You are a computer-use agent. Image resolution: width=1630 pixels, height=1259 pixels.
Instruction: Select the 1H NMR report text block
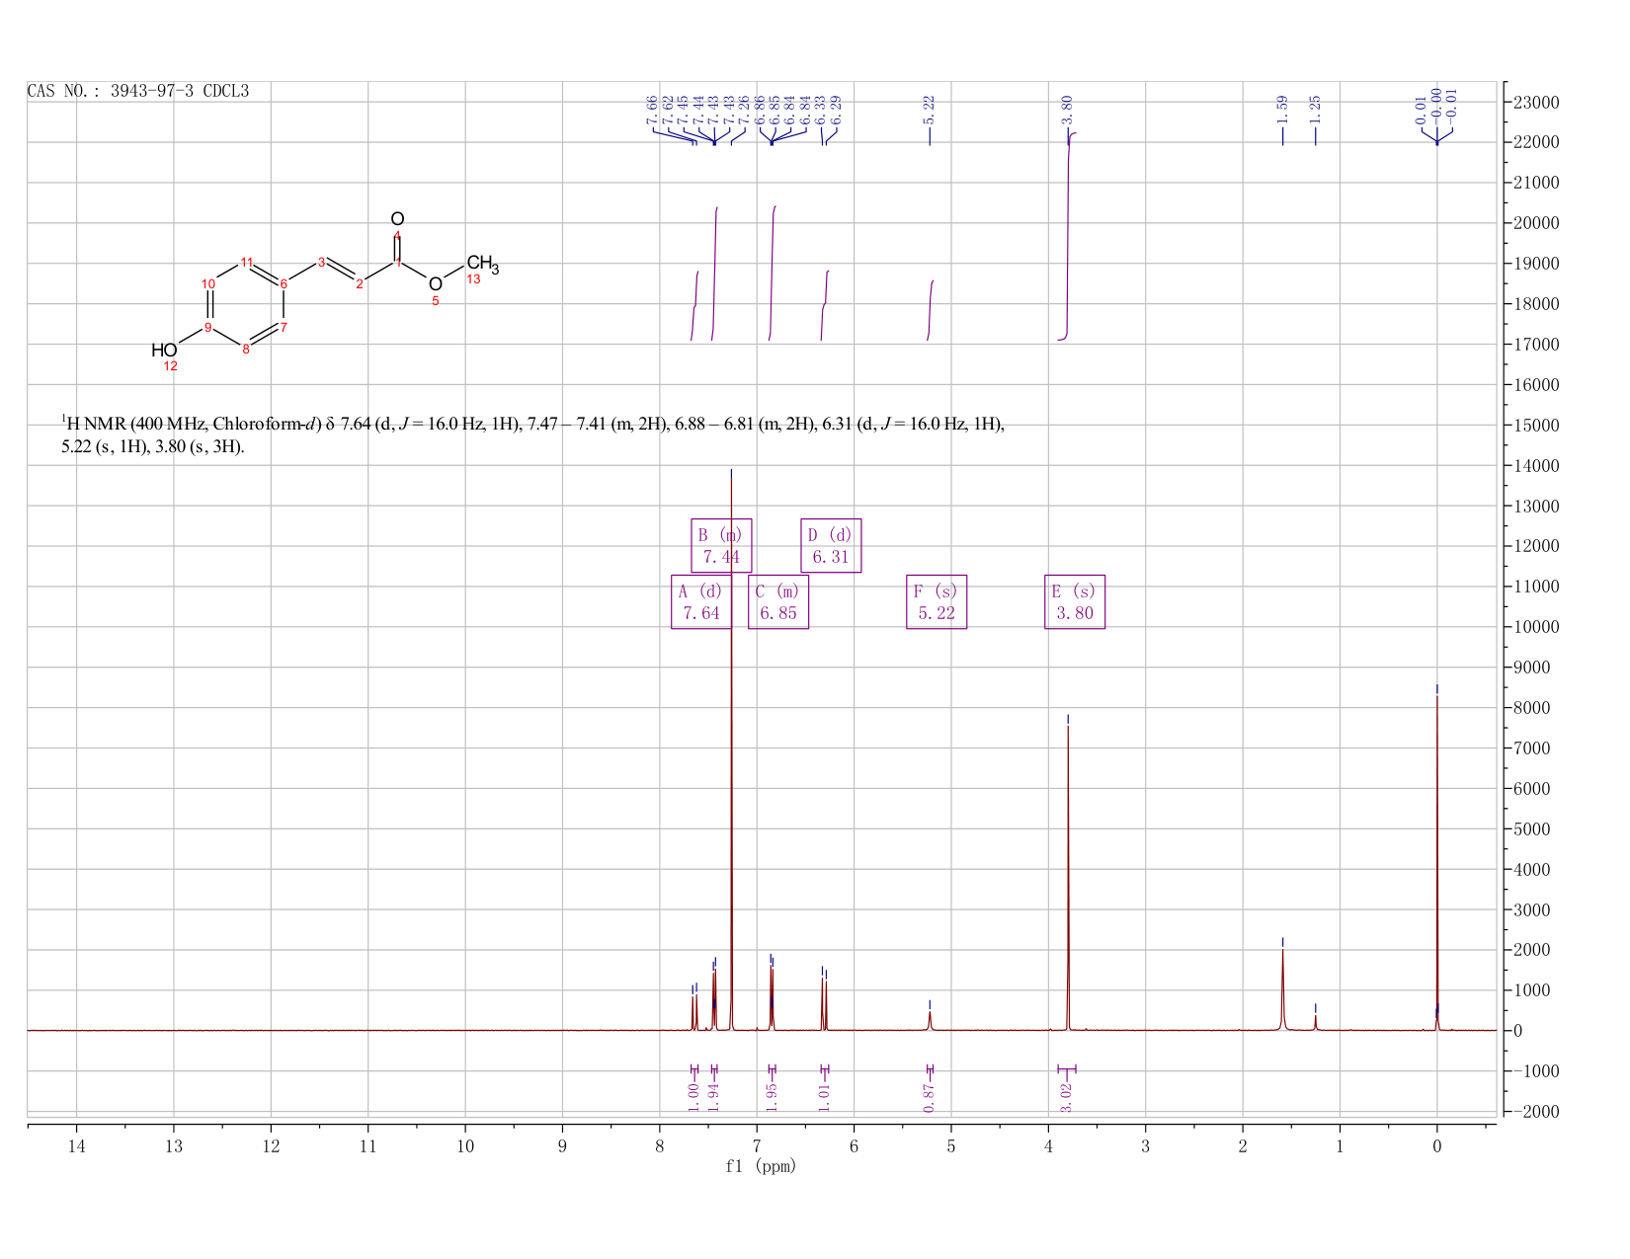[533, 435]
